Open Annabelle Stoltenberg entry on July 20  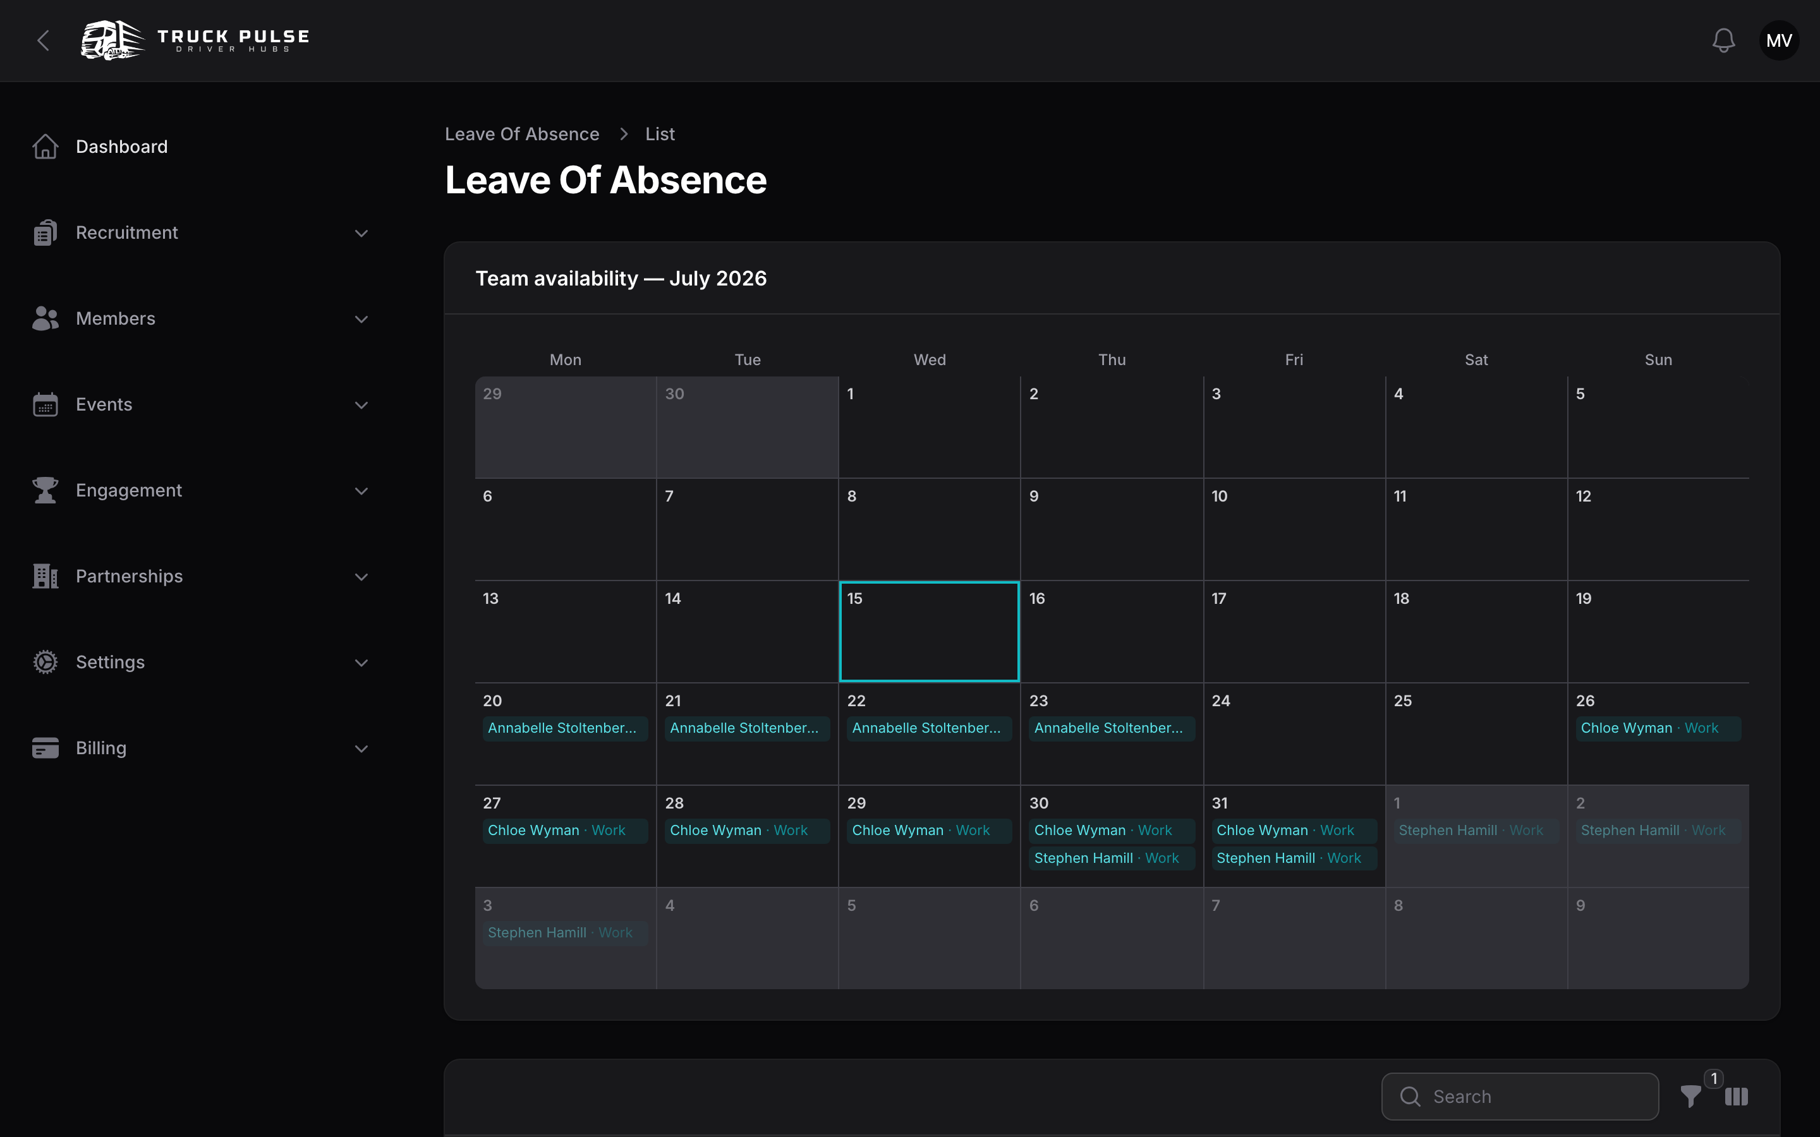pyautogui.click(x=565, y=728)
